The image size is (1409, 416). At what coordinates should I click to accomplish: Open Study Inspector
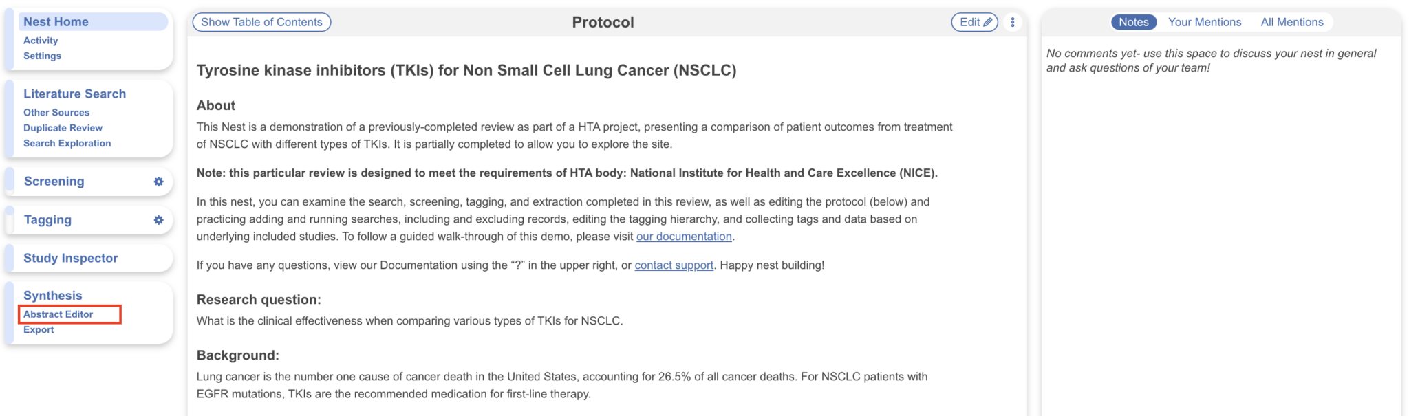71,258
